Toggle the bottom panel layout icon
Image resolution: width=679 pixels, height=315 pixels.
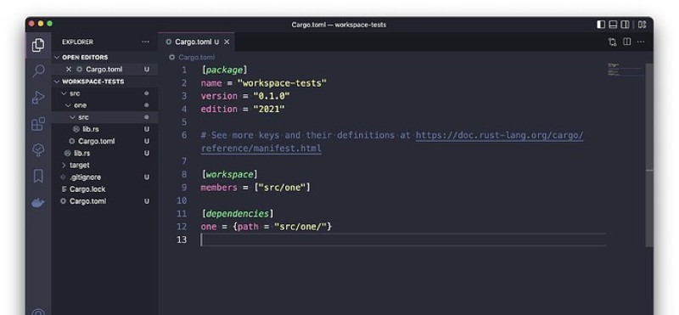point(613,25)
